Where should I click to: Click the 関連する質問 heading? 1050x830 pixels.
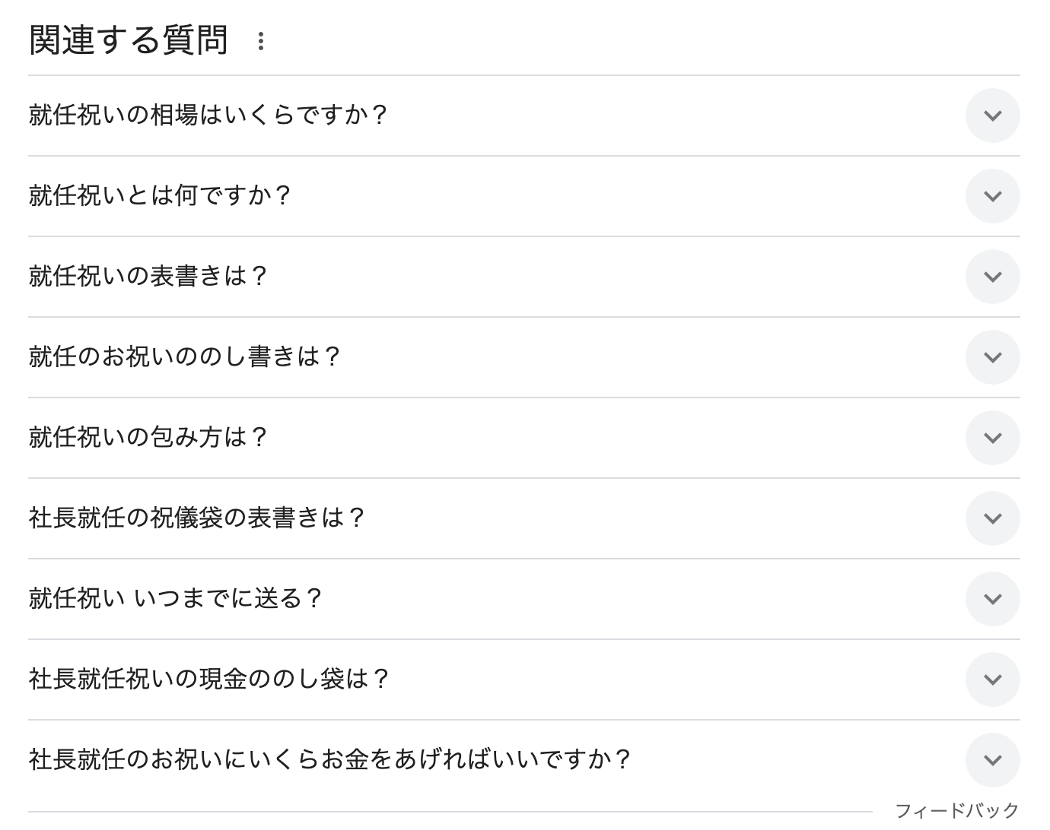[129, 40]
